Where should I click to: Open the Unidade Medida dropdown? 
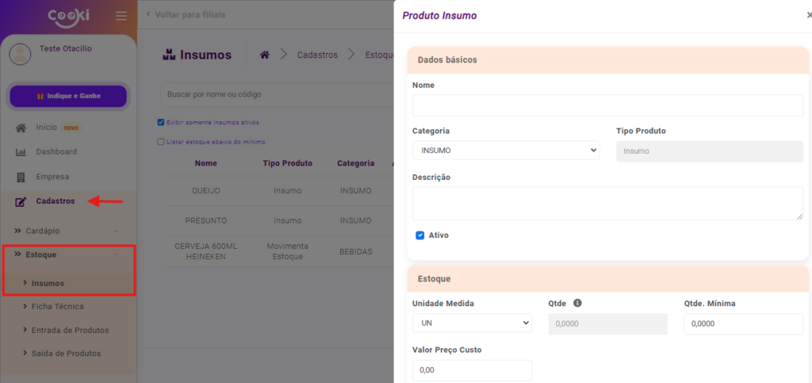click(471, 323)
